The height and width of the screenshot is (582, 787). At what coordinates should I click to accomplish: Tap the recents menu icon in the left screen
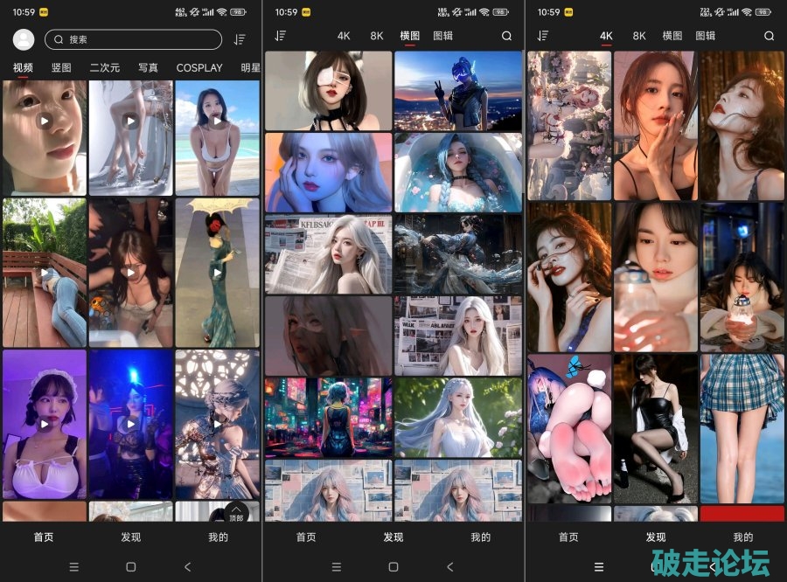(x=73, y=566)
